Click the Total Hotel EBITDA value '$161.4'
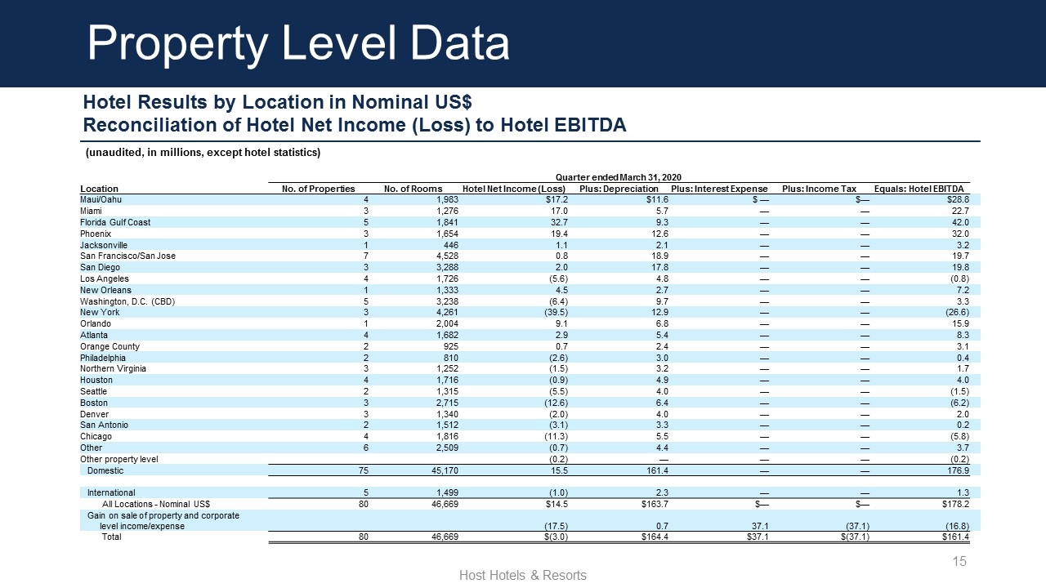 (955, 537)
